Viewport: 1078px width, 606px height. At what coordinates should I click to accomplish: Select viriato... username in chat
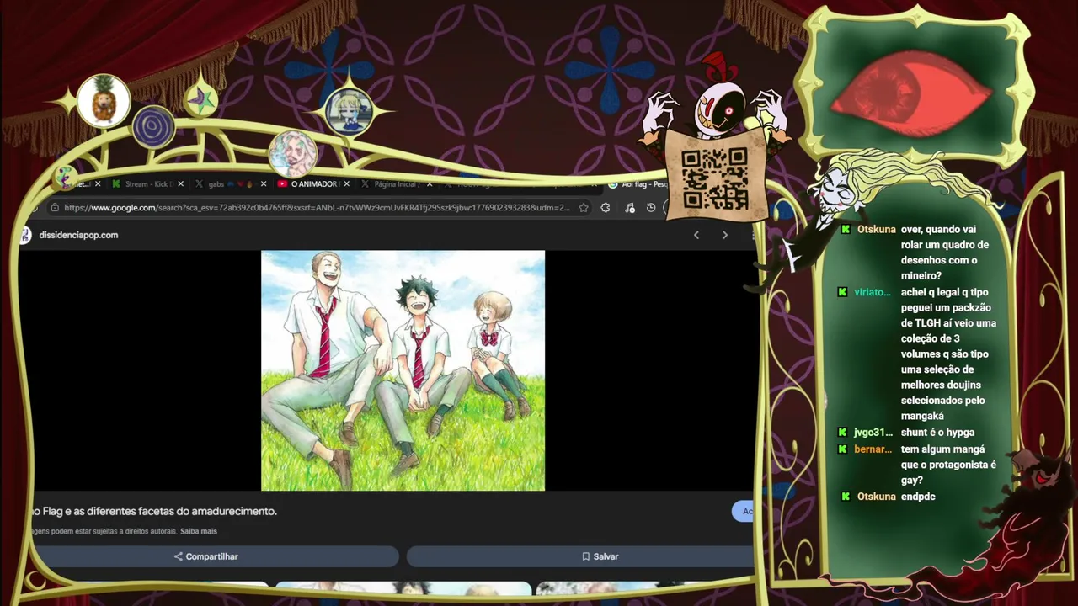pyautogui.click(x=873, y=292)
